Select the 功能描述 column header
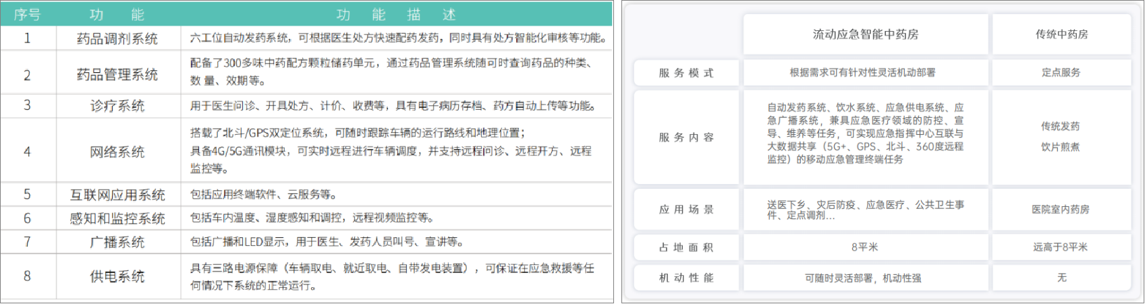1145x304 pixels. point(396,14)
